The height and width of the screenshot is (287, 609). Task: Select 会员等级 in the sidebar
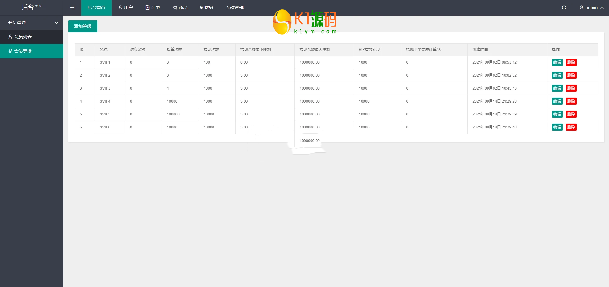(x=32, y=51)
